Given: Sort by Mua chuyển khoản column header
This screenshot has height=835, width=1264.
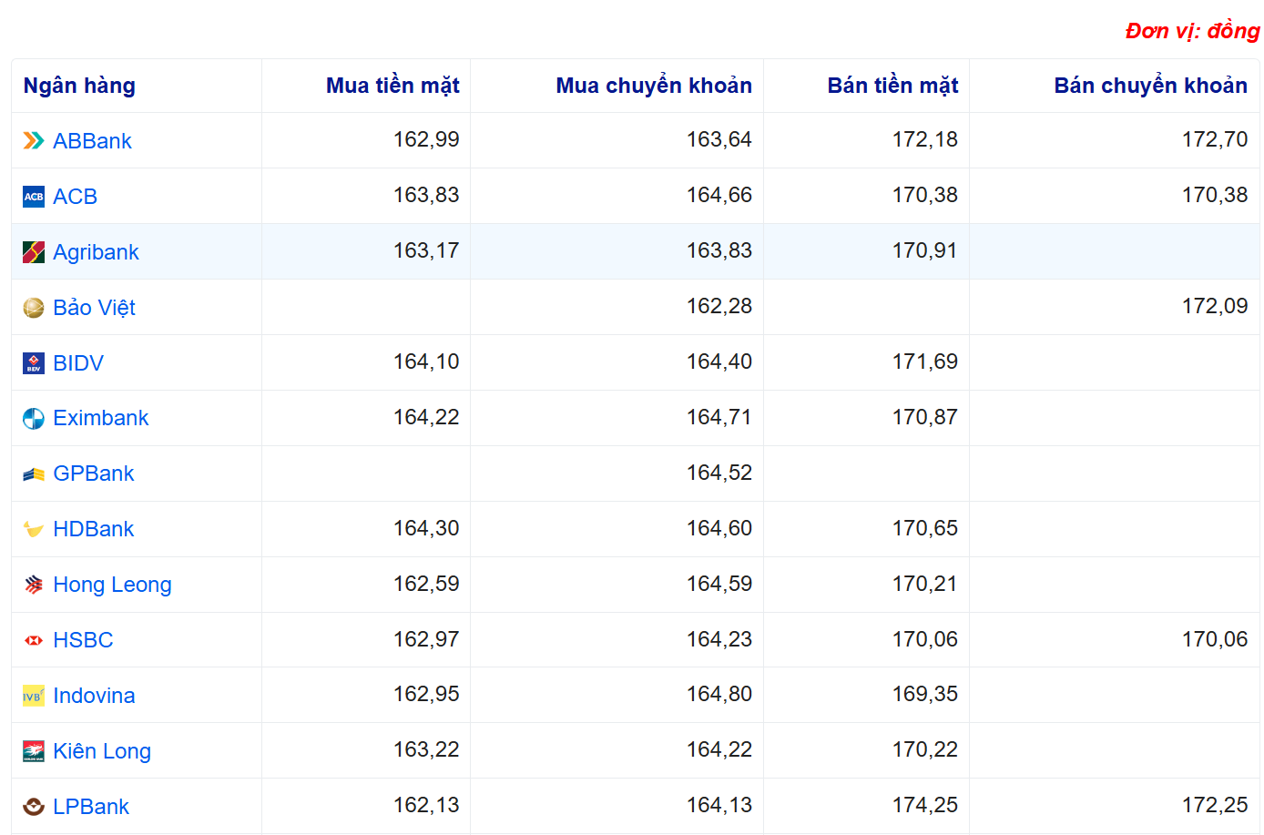Looking at the screenshot, I should [x=654, y=86].
